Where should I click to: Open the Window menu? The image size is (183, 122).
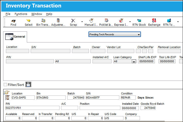point(37,14)
